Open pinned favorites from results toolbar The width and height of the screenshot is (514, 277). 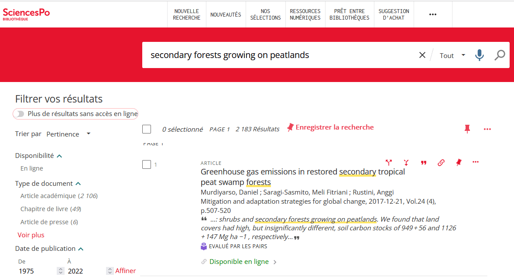tap(467, 129)
